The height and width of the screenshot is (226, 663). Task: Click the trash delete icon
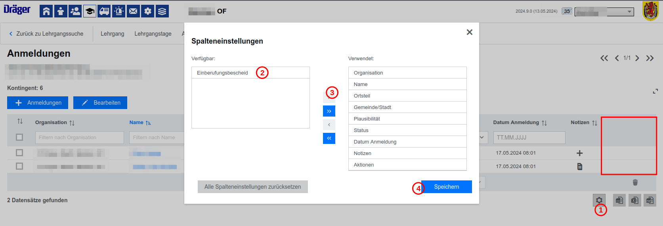[635, 182]
